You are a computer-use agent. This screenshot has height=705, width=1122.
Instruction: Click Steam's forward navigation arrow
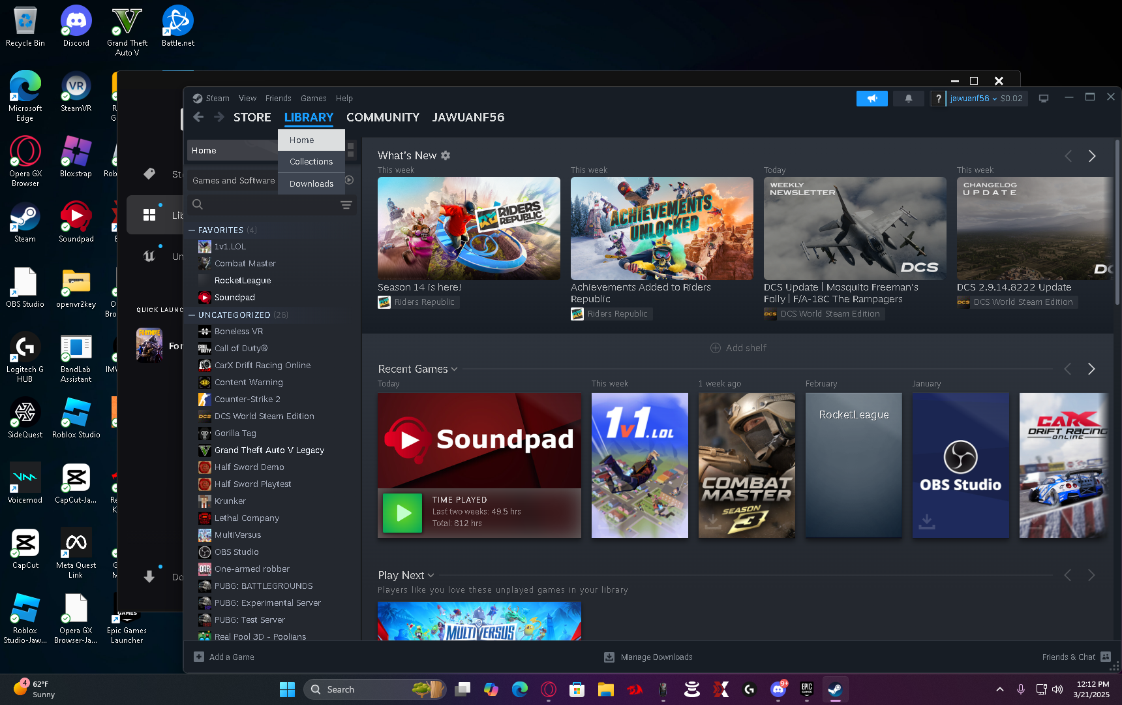[x=219, y=117]
